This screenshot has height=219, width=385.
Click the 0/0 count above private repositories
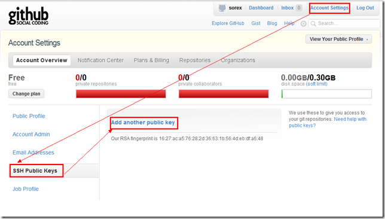click(81, 78)
